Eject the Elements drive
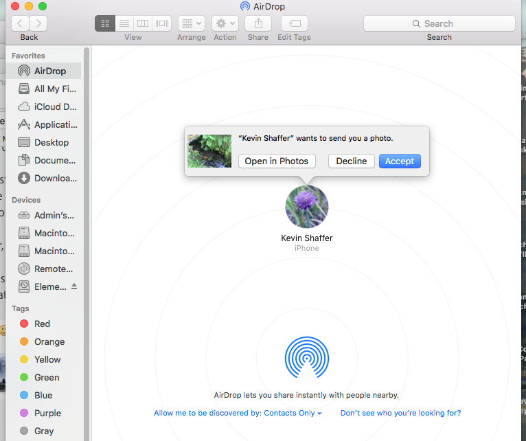 tap(74, 286)
